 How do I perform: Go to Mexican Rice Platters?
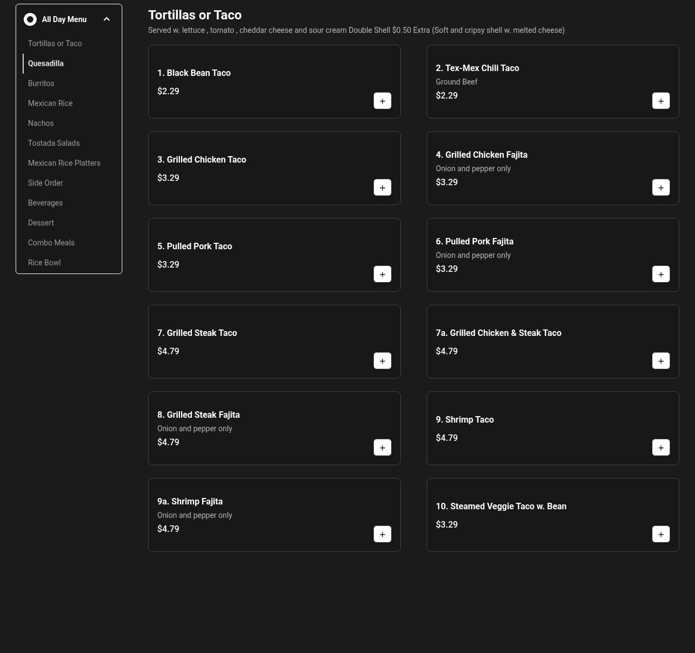(64, 163)
